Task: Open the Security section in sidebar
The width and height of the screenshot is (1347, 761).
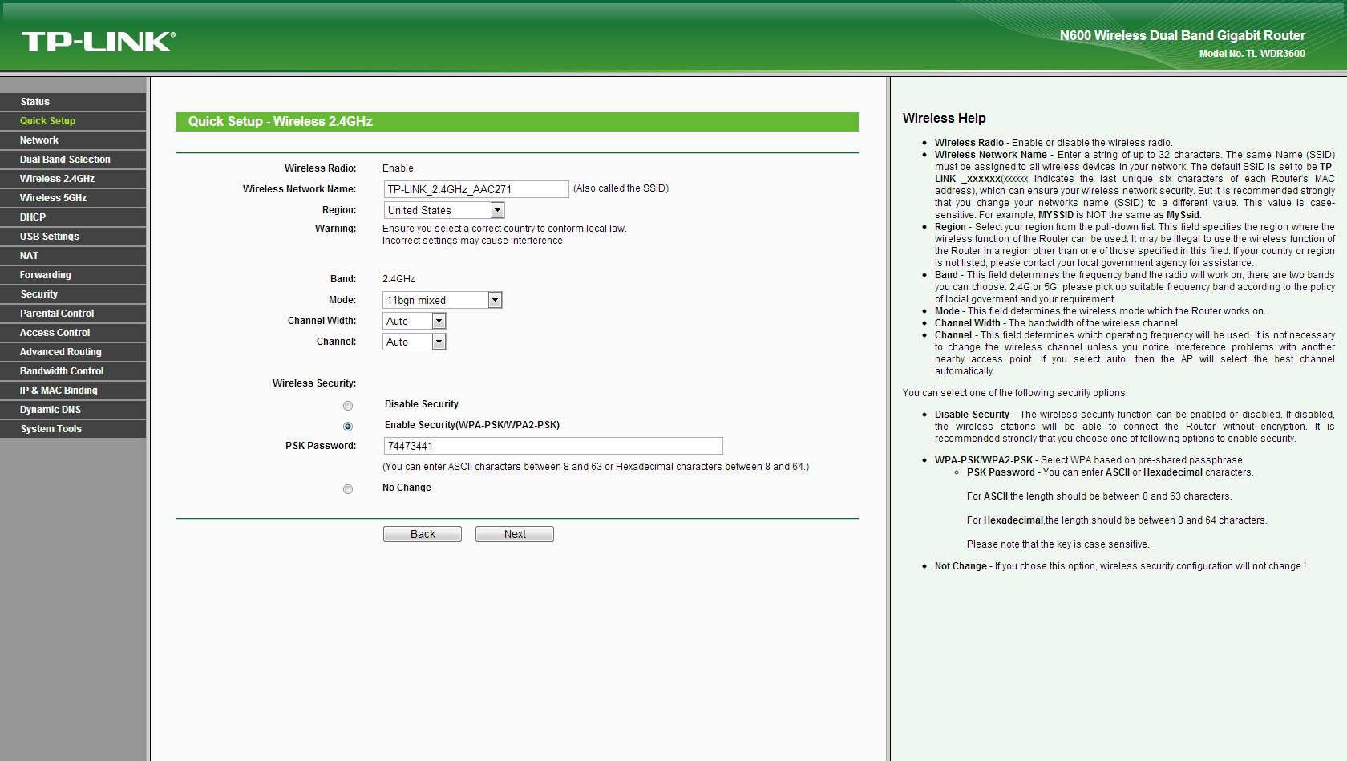Action: pyautogui.click(x=73, y=294)
